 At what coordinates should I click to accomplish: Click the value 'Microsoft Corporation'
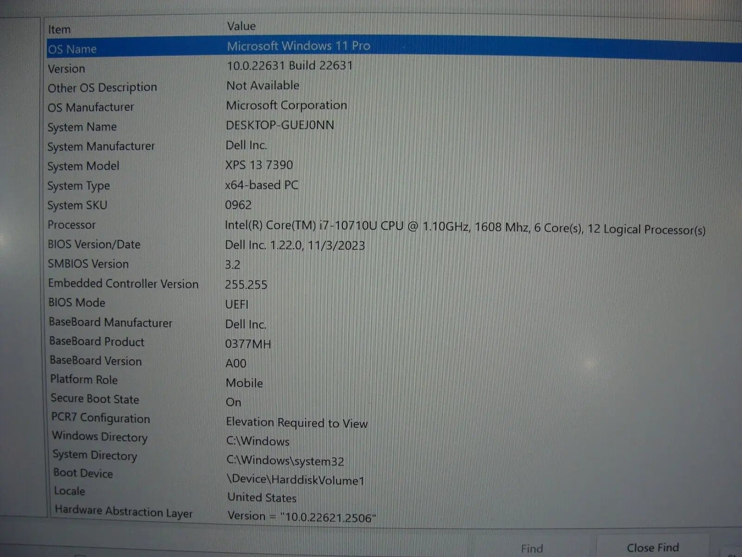[286, 105]
